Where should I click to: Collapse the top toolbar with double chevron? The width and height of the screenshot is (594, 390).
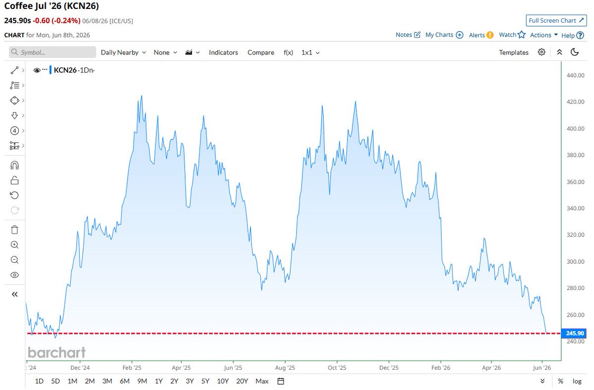tap(559, 52)
